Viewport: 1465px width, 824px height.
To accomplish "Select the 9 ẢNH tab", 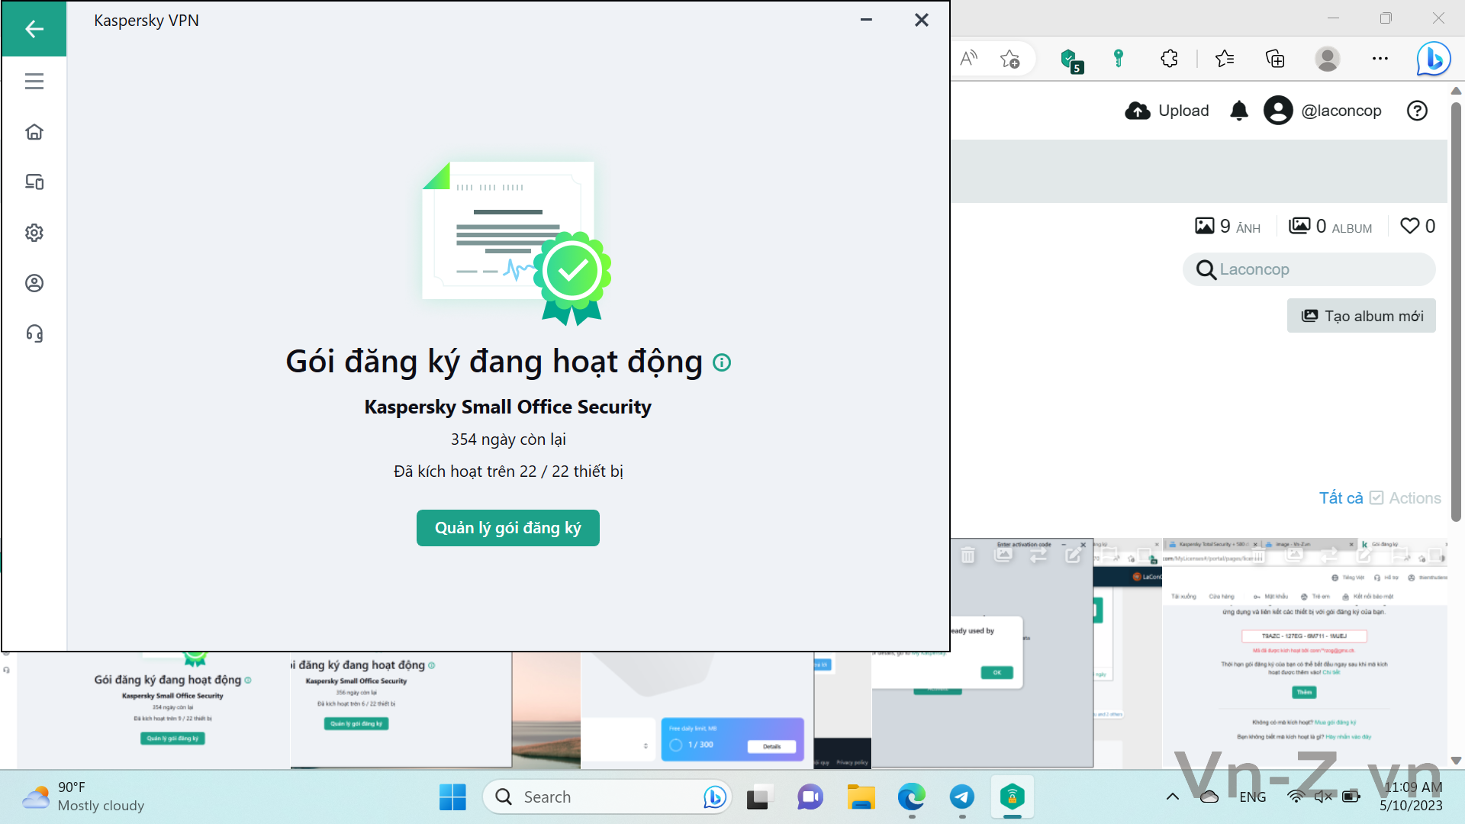I will [x=1228, y=227].
